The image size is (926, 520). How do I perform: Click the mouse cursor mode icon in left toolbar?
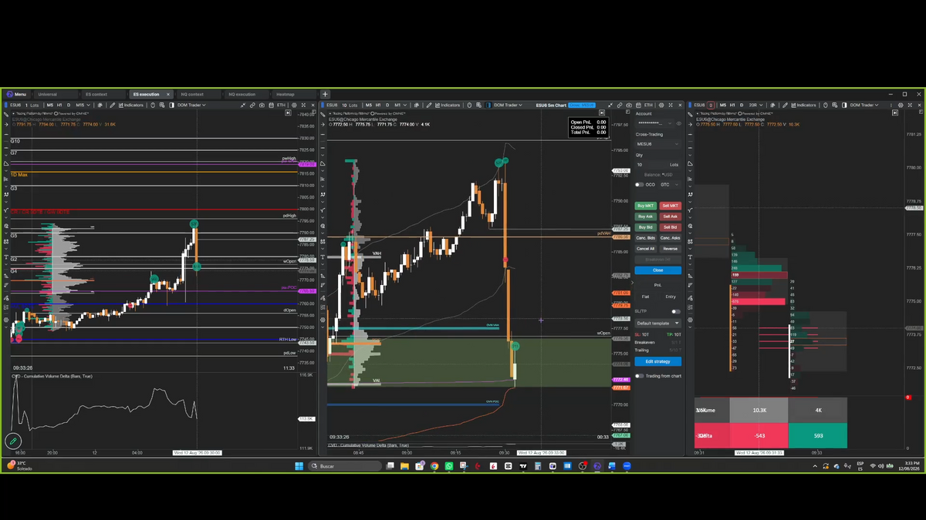tap(153, 105)
